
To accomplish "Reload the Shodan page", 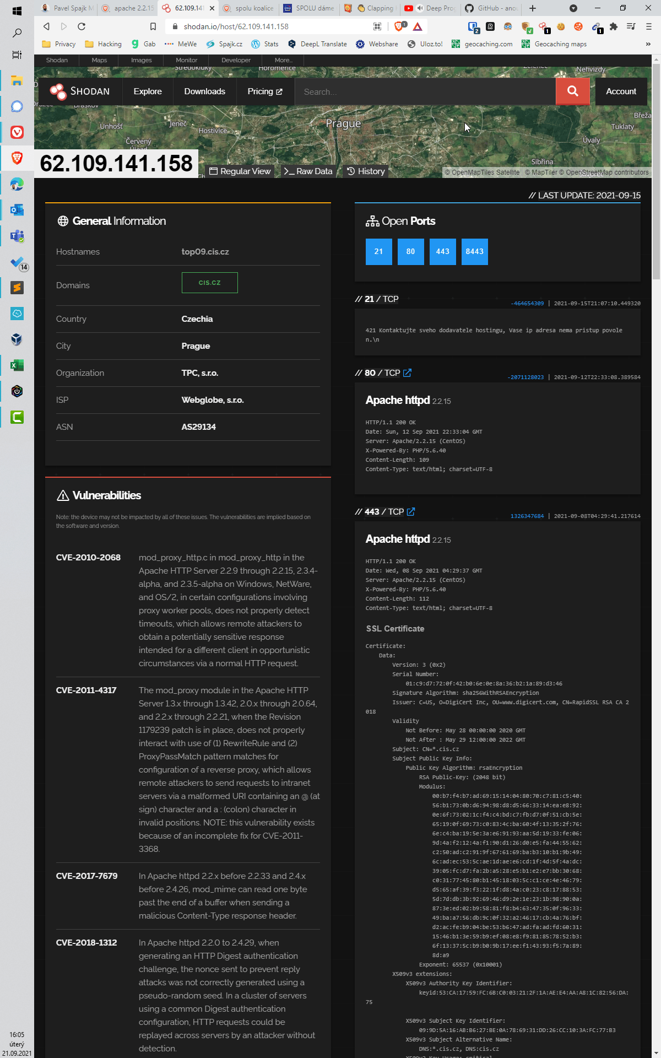I will click(x=82, y=26).
